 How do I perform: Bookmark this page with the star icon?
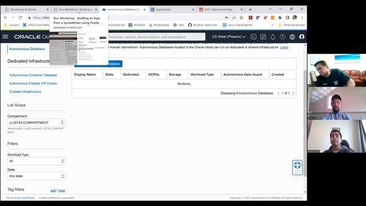(241, 18)
